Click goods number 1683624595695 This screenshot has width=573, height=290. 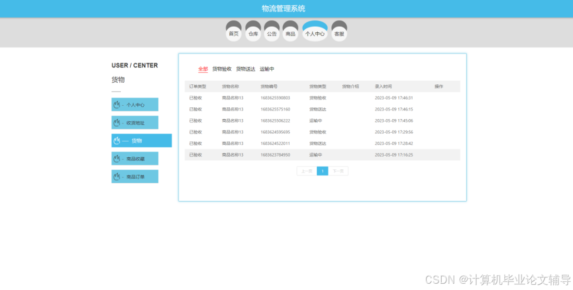click(275, 132)
